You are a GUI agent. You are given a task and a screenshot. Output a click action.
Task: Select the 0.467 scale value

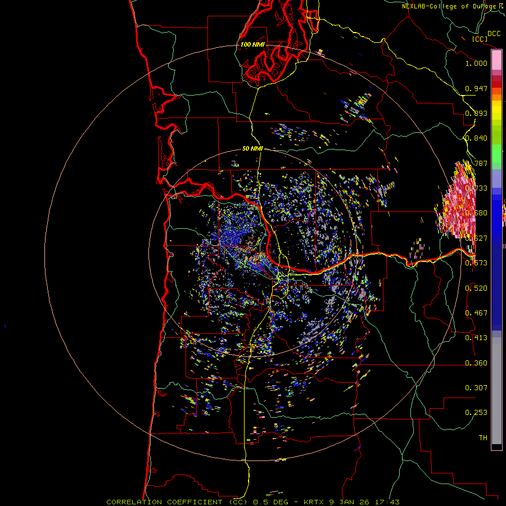tap(476, 313)
